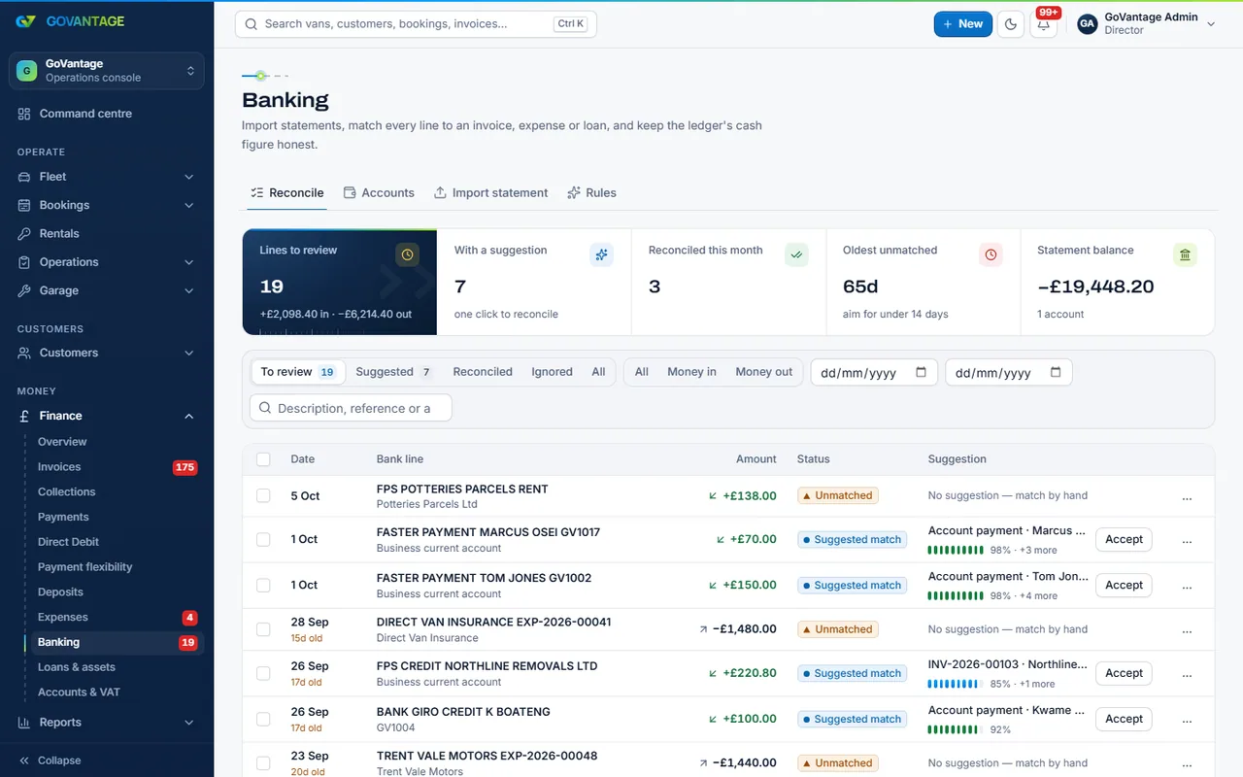The image size is (1243, 777).
Task: Open the Import statement tab
Action: (490, 193)
